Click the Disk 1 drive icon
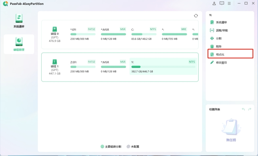The image size is (258, 156). [x=55, y=62]
